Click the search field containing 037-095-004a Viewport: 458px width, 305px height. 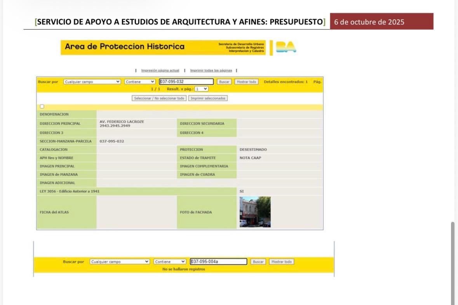218,262
